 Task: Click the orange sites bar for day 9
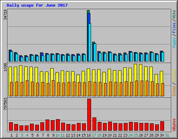tap(53, 88)
